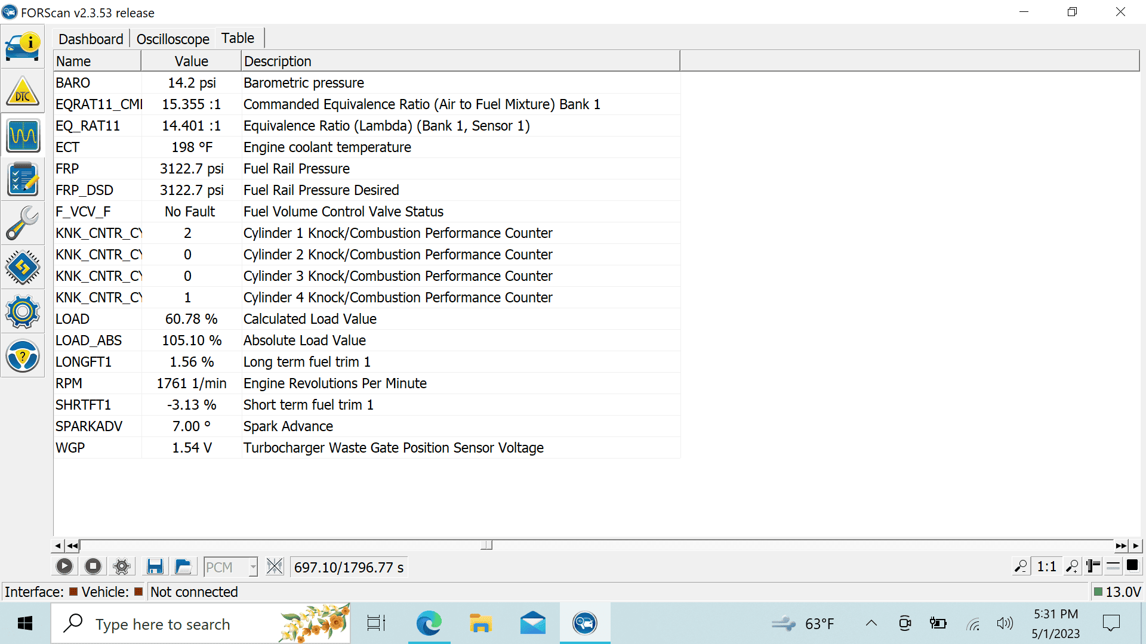Viewport: 1146px width, 644px height.
Task: Open the PCM module dropdown
Action: coord(231,567)
